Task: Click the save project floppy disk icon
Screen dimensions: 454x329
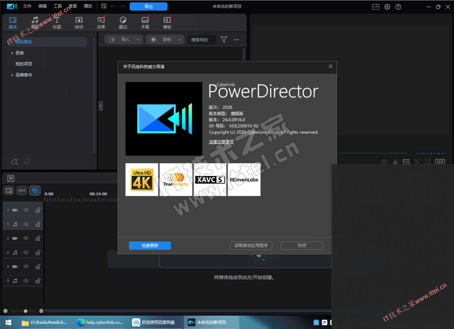Action: tap(104, 6)
